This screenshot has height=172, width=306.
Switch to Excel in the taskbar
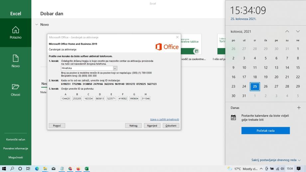(87, 168)
